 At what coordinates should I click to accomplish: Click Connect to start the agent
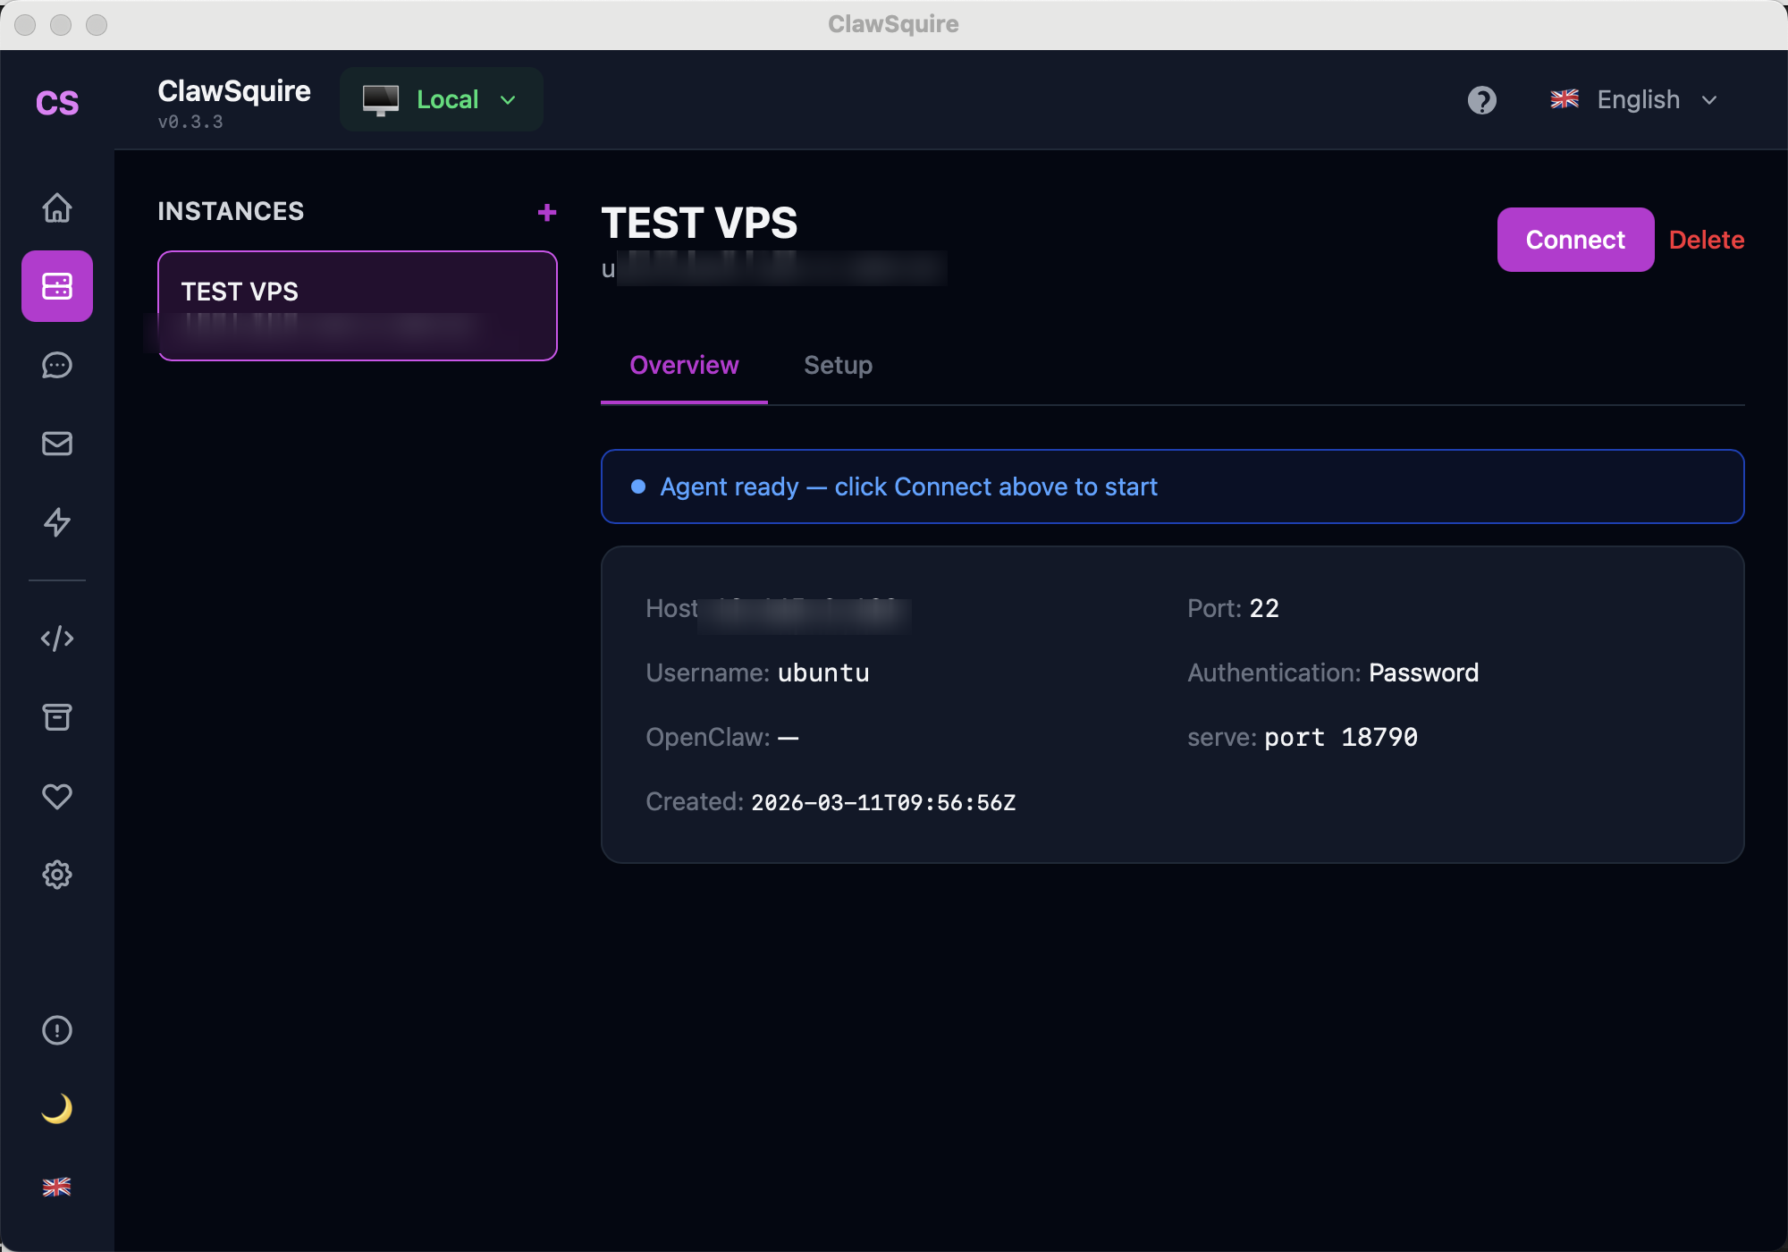click(1574, 239)
